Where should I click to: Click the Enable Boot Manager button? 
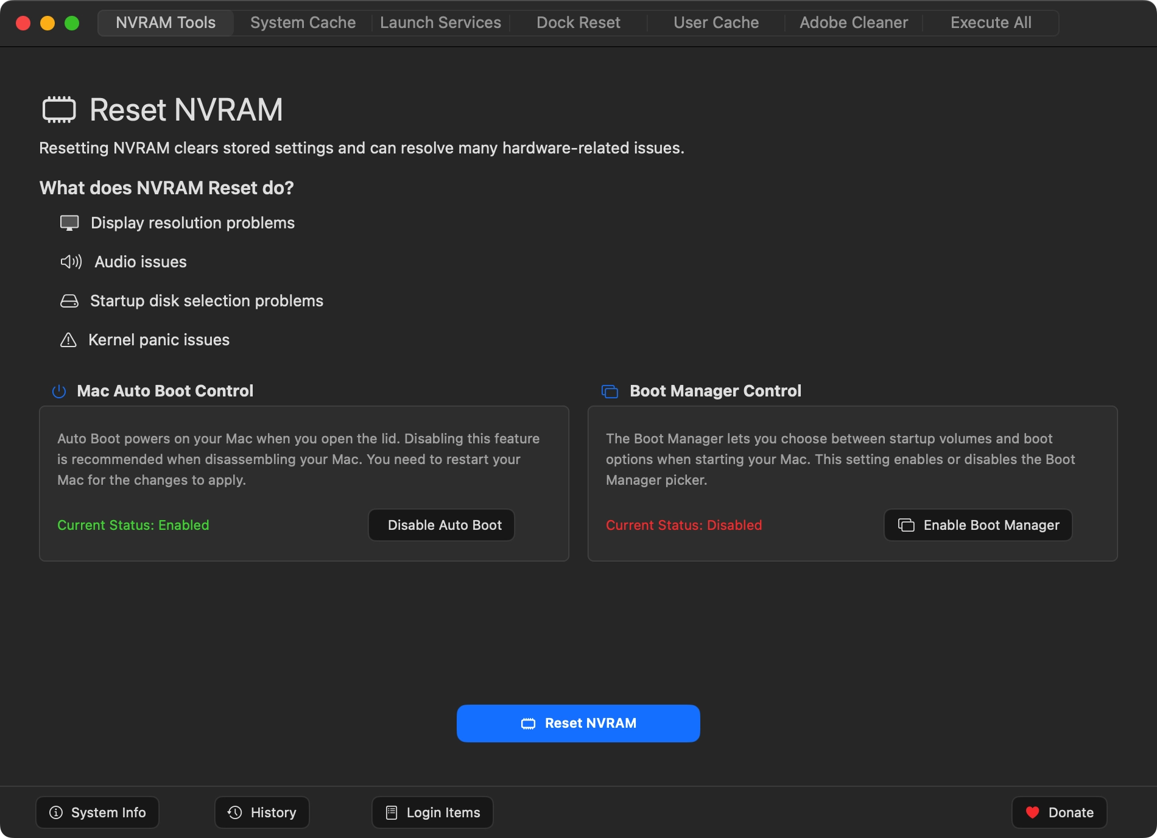(978, 525)
